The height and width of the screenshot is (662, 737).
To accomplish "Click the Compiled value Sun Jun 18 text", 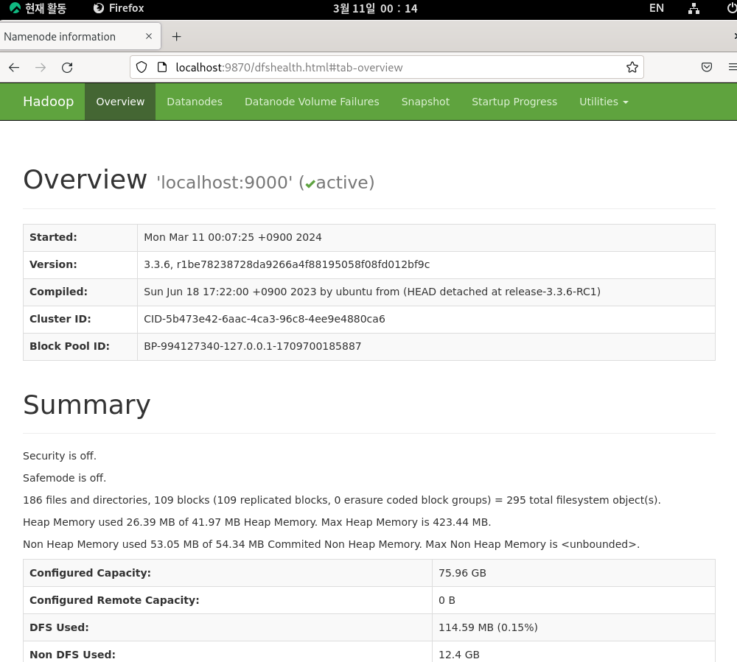I will click(372, 292).
